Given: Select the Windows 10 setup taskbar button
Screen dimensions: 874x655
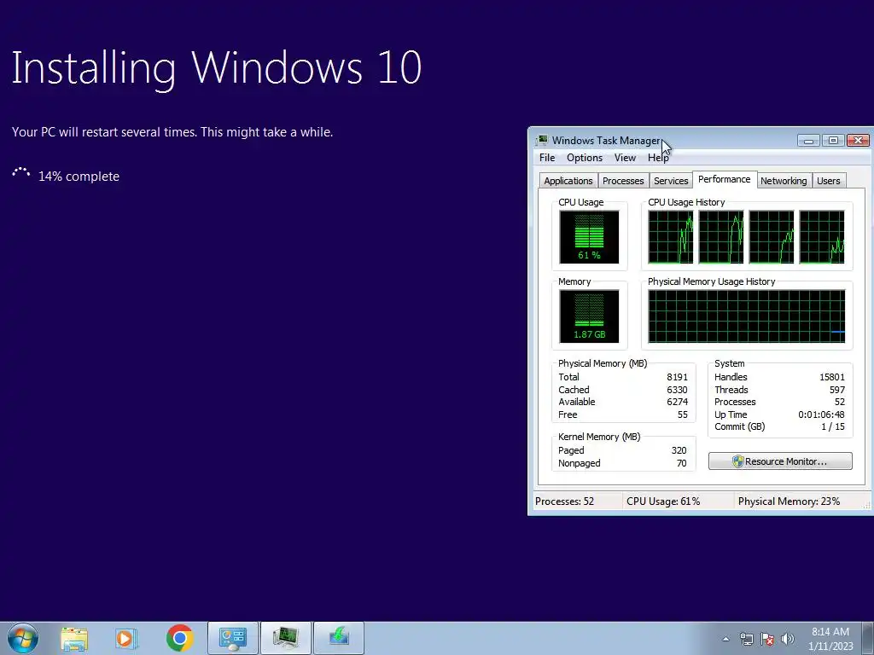Looking at the screenshot, I should [x=338, y=638].
